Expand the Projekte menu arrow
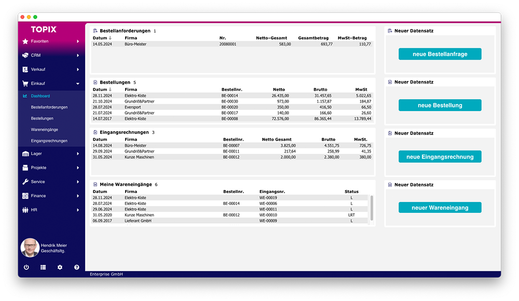The width and height of the screenshot is (519, 301). [x=78, y=168]
